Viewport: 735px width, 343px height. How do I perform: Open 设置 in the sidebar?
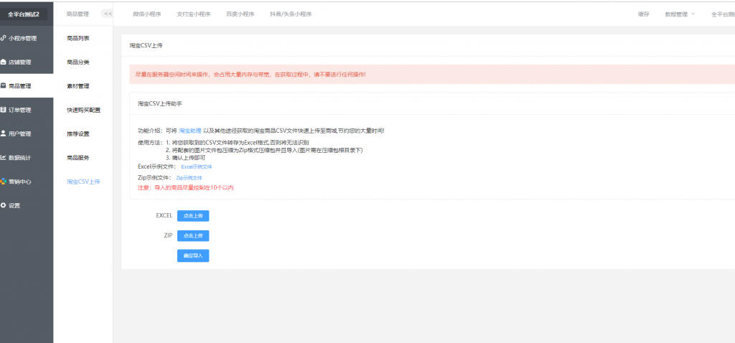point(14,206)
